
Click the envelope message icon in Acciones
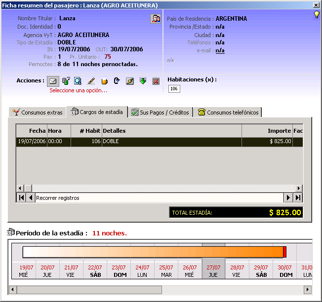tap(52, 81)
